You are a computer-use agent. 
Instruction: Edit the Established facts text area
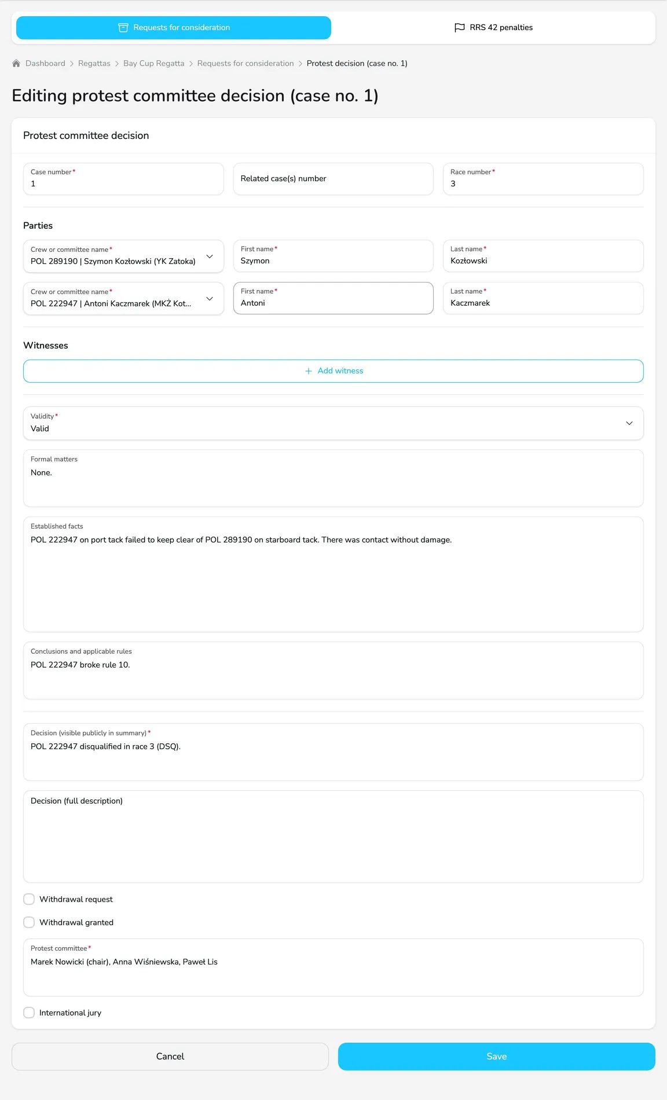coord(333,574)
